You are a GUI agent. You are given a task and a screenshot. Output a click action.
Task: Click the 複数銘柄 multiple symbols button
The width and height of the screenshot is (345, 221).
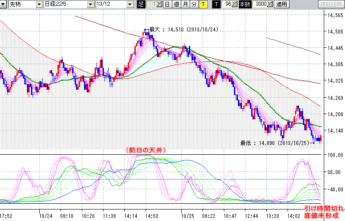(331, 4)
